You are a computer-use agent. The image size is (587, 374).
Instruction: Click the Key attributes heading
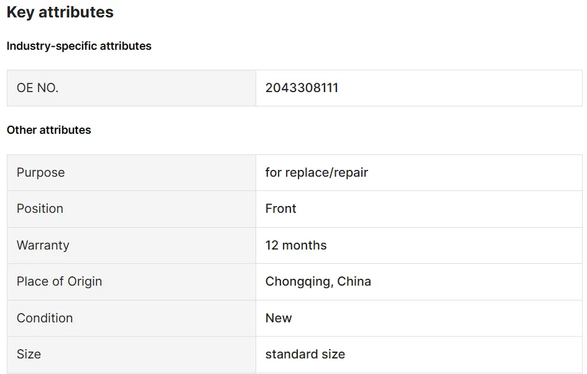tap(60, 12)
